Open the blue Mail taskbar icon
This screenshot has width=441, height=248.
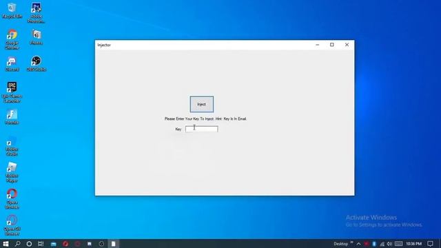[54, 244]
